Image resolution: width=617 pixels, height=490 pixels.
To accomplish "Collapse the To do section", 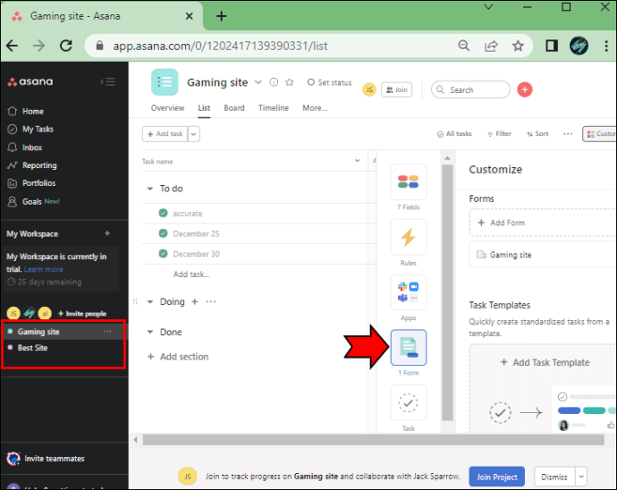I will [x=150, y=189].
